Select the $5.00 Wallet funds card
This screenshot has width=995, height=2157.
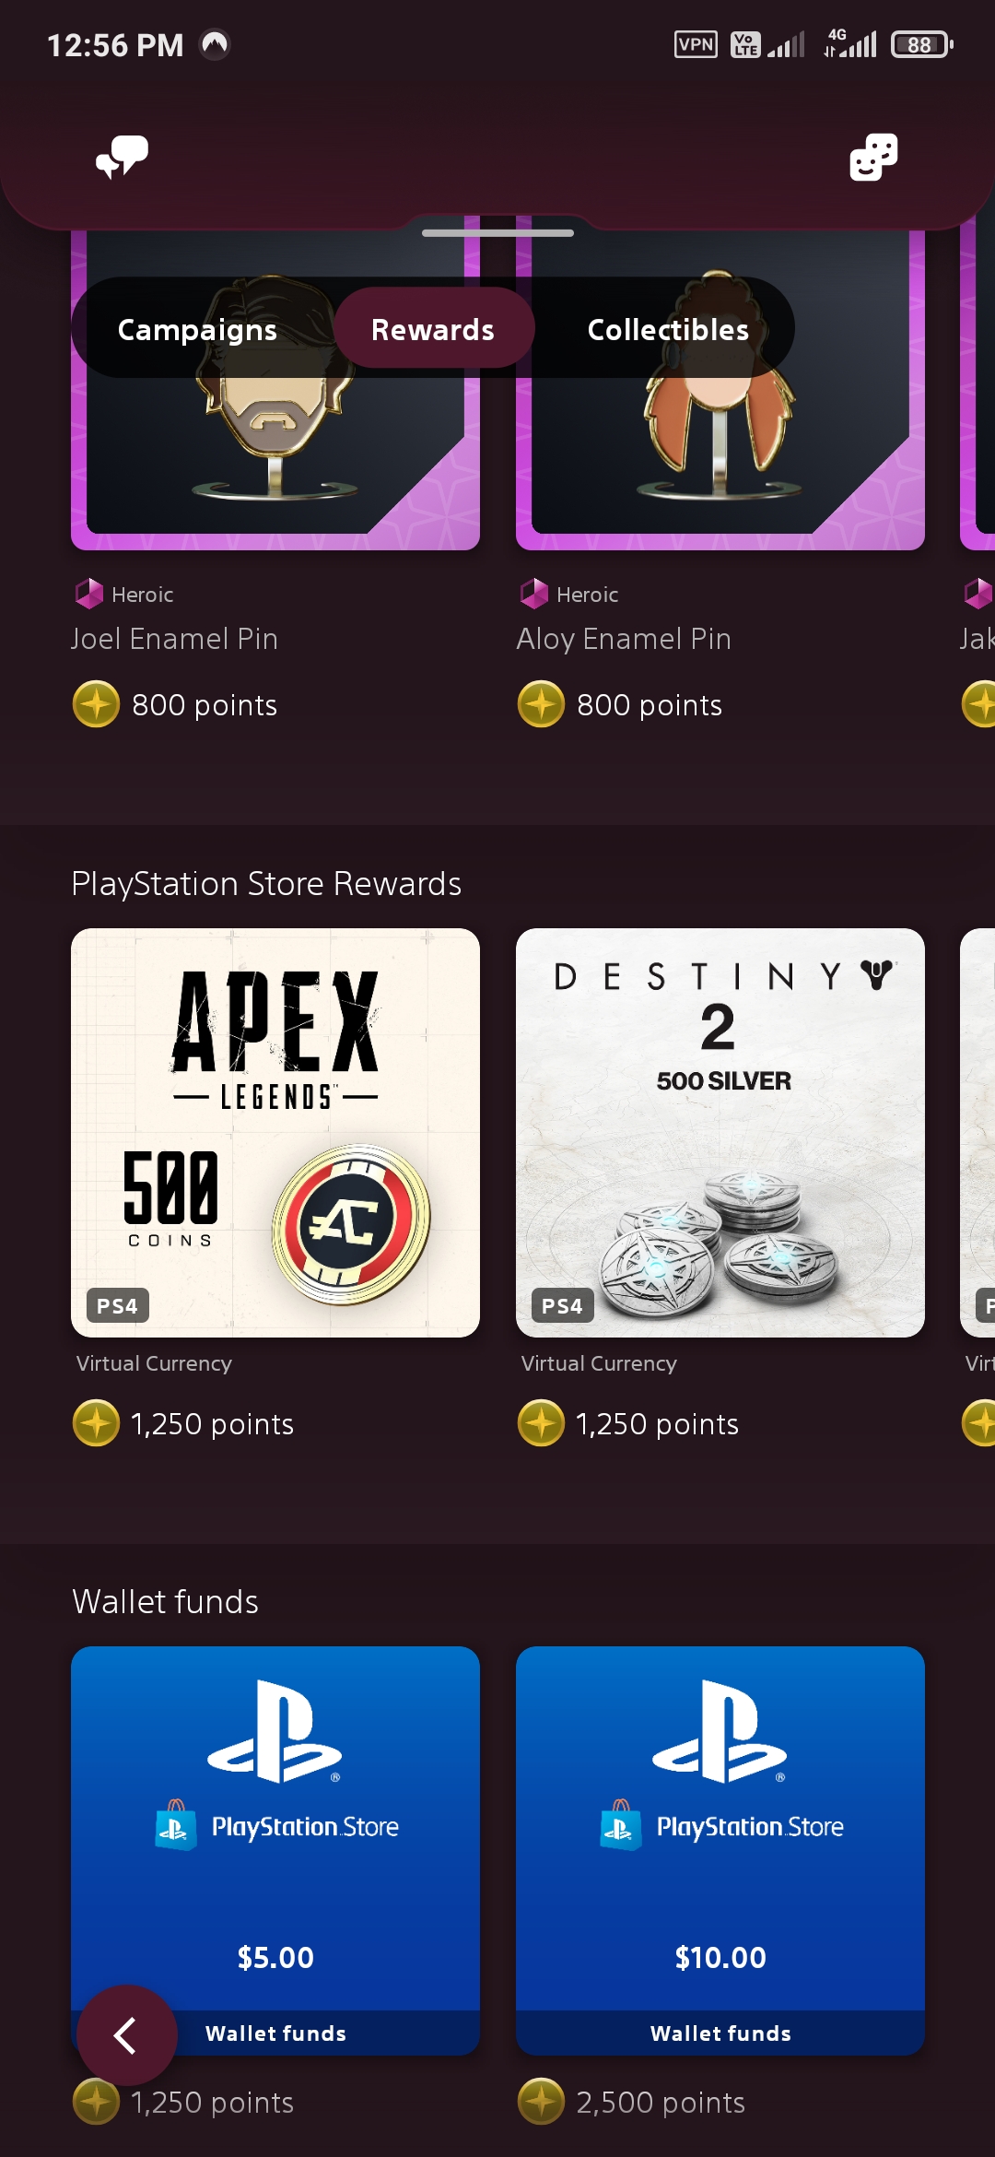(275, 1850)
